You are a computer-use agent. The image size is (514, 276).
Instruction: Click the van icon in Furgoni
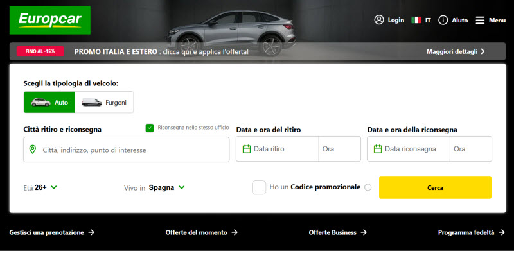[91, 102]
